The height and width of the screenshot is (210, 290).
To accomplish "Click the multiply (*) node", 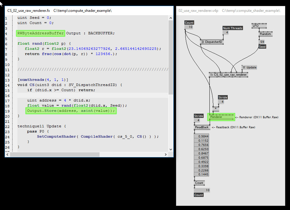I will 216,108.
